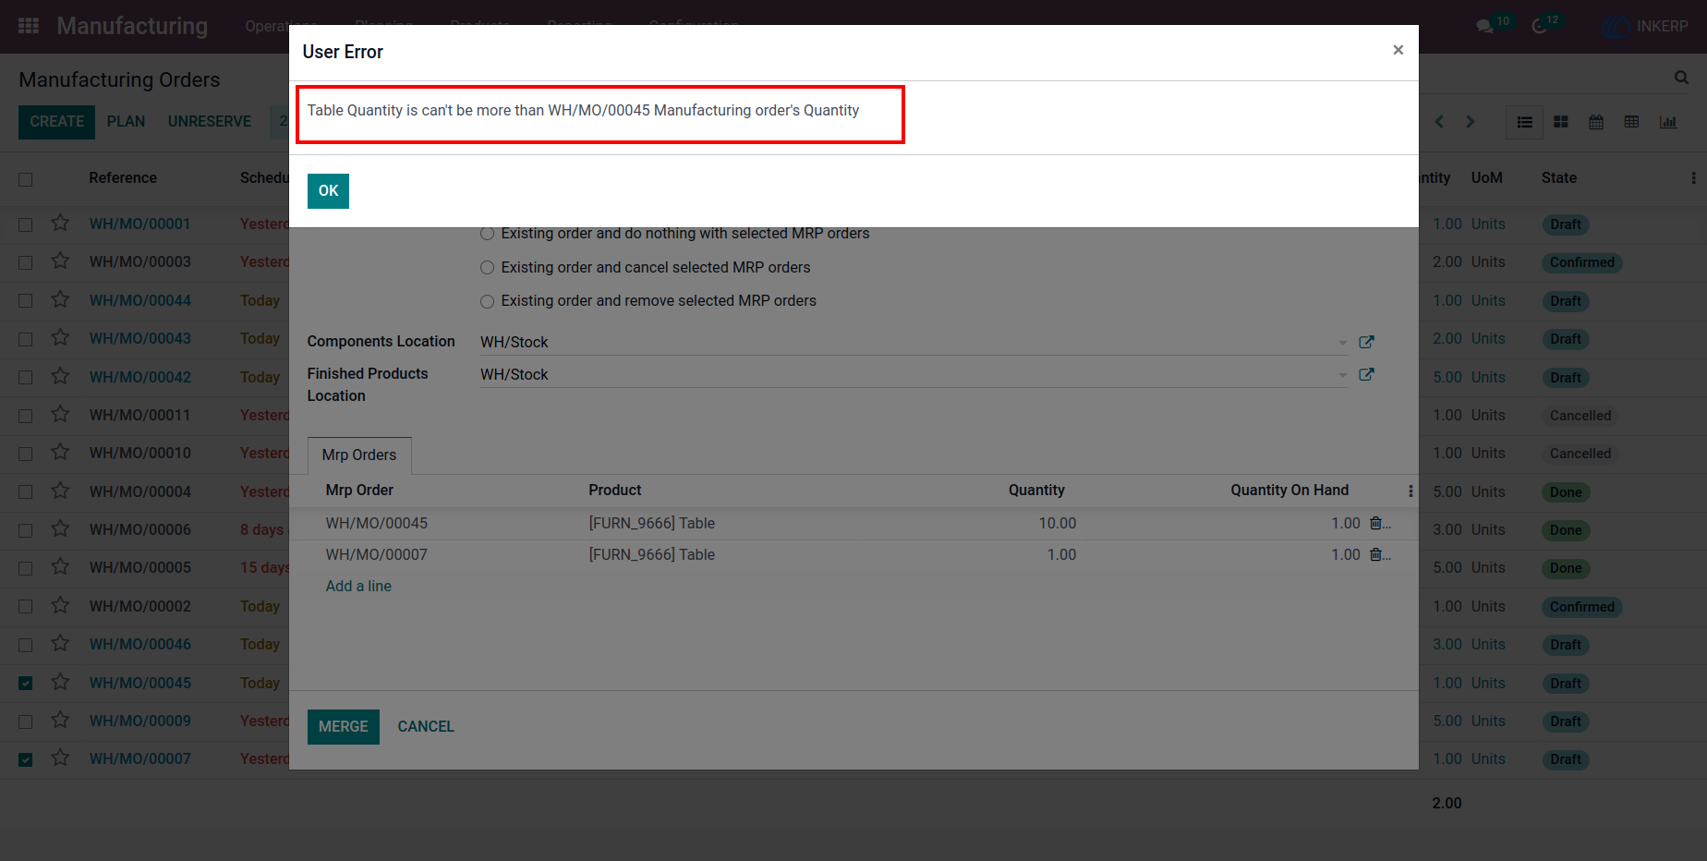This screenshot has height=861, width=1707.
Task: Select 'cancel selected MRP orders' option
Action: (487, 267)
